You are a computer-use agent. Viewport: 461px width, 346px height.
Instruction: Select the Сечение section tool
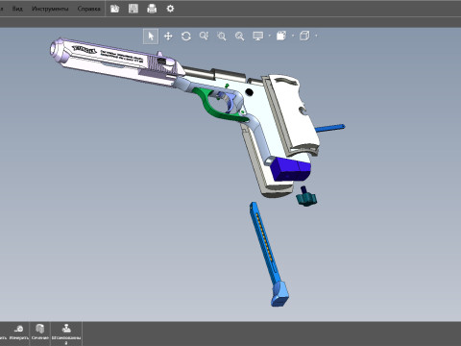point(39,333)
